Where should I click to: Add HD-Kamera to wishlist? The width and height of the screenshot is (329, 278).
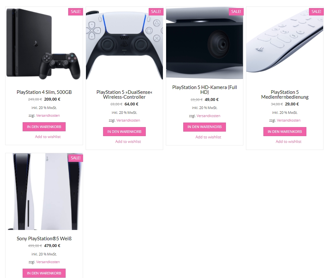click(208, 137)
